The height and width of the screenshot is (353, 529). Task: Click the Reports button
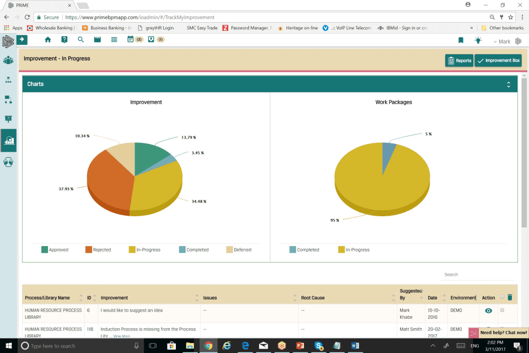[458, 61]
